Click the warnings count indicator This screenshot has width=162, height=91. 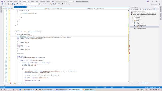tap(15, 83)
